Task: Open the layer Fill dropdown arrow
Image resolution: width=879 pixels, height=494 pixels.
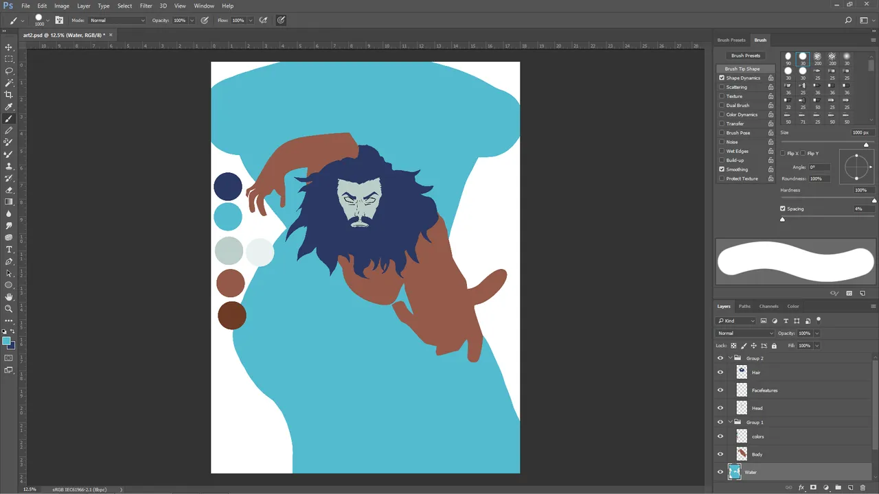Action: click(817, 346)
